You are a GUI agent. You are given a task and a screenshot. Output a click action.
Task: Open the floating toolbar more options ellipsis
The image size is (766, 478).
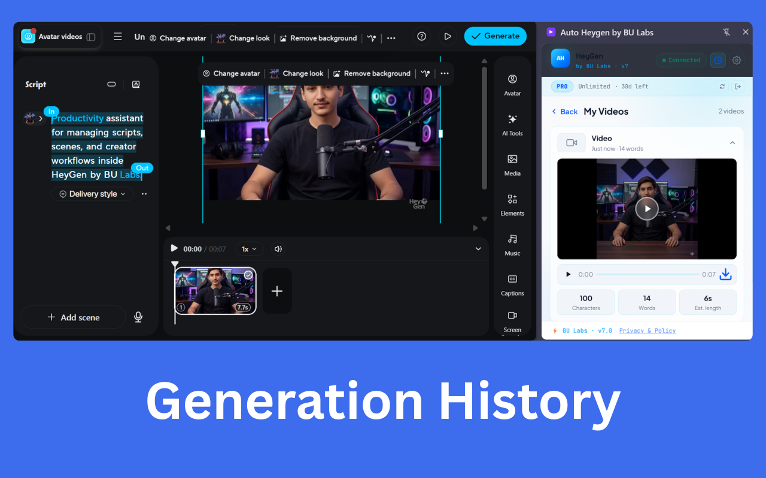point(445,73)
